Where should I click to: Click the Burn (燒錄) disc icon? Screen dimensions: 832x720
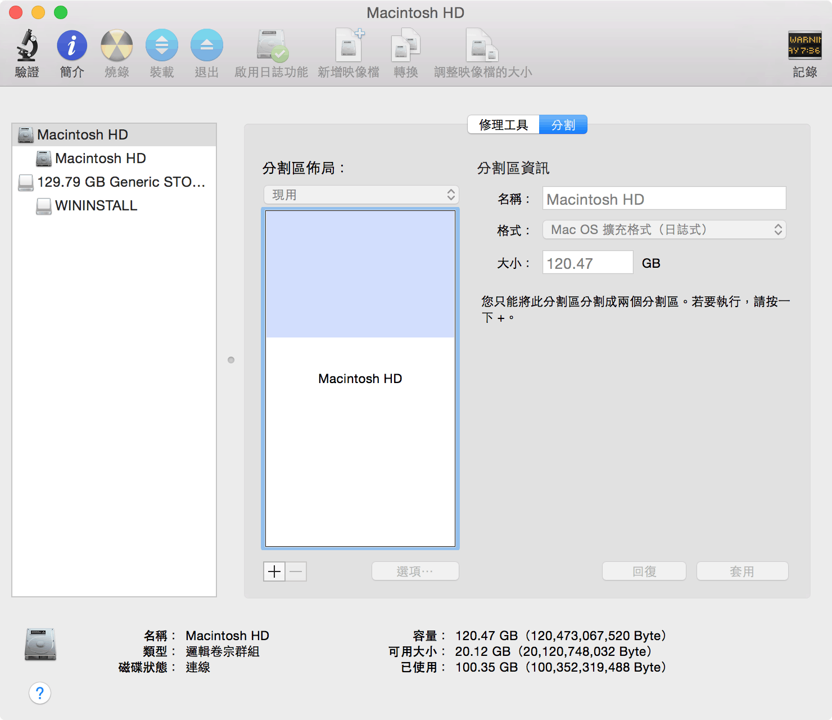[116, 46]
